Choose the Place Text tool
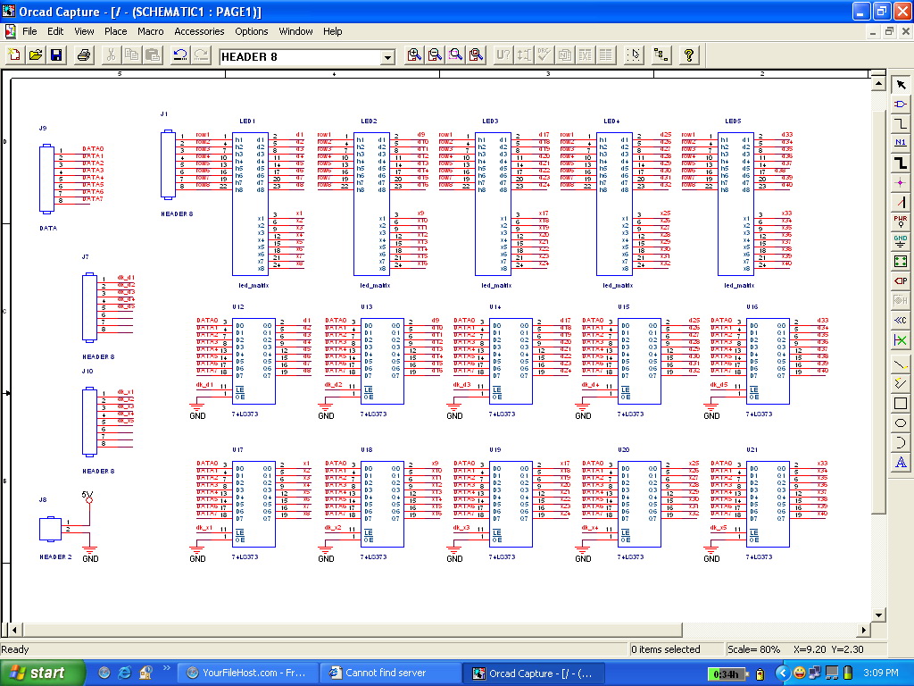This screenshot has height=686, width=914. tap(901, 462)
